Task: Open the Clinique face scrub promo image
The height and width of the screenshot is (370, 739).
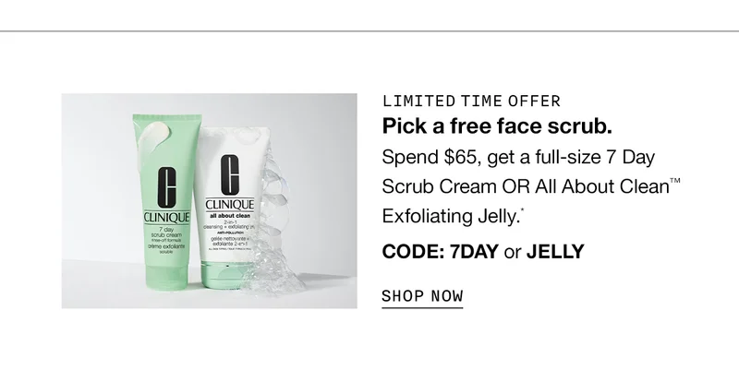Action: click(210, 201)
